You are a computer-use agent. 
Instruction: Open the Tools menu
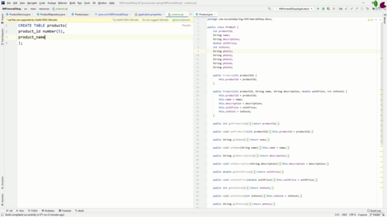[87, 3]
